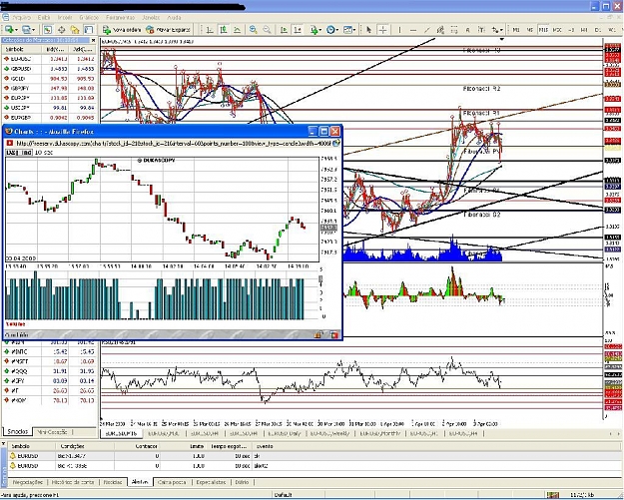624x500 pixels.
Task: Expand the Templates dropdown arrow
Action: tap(354, 30)
